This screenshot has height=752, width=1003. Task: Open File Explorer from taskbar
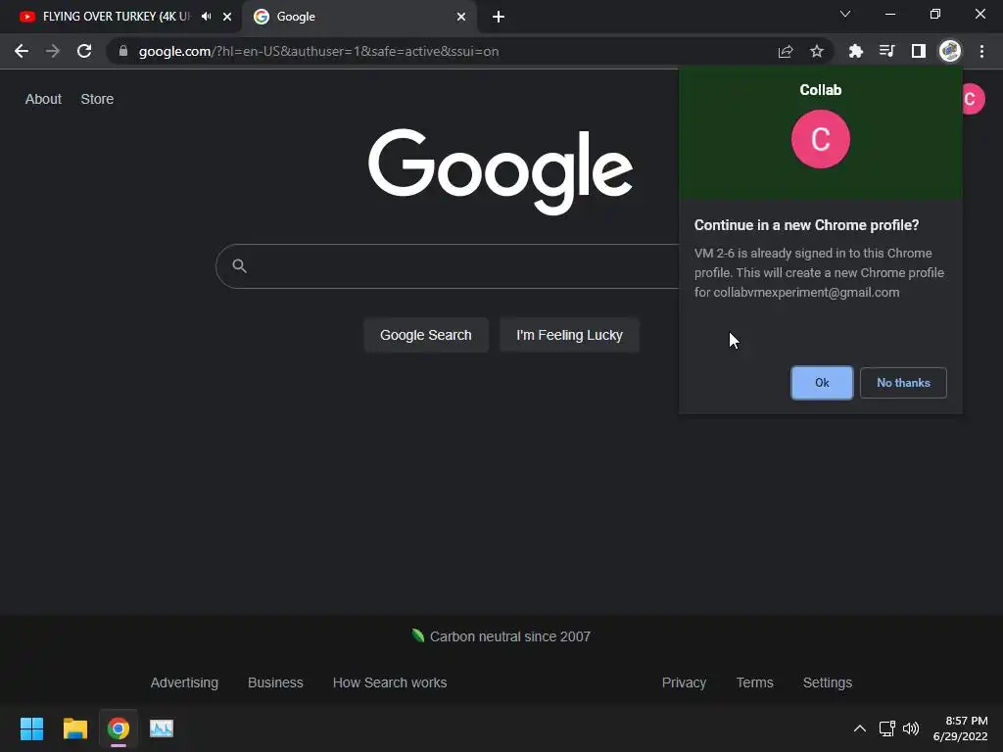pos(74,728)
